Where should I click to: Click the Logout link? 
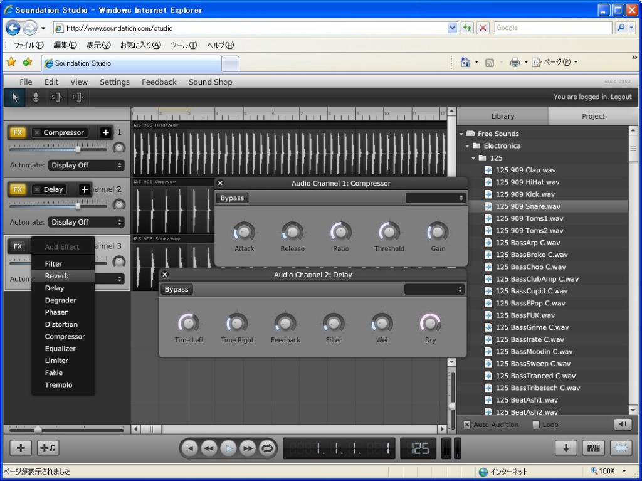621,97
